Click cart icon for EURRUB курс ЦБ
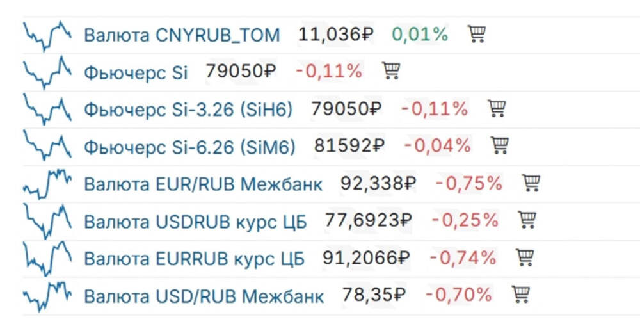 click(525, 258)
